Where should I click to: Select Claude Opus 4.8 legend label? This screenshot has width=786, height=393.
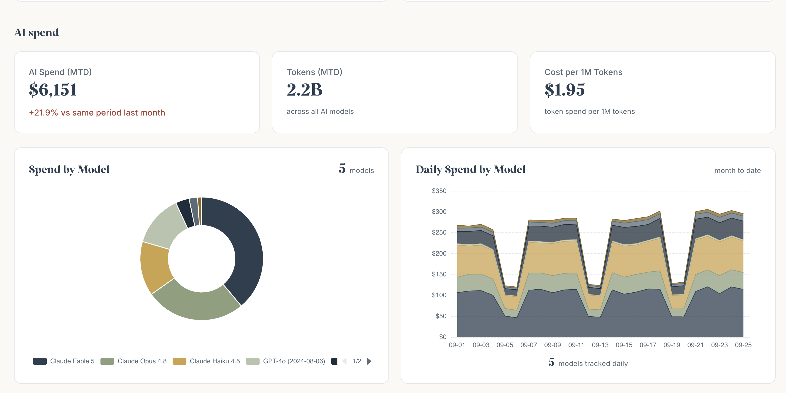142,361
